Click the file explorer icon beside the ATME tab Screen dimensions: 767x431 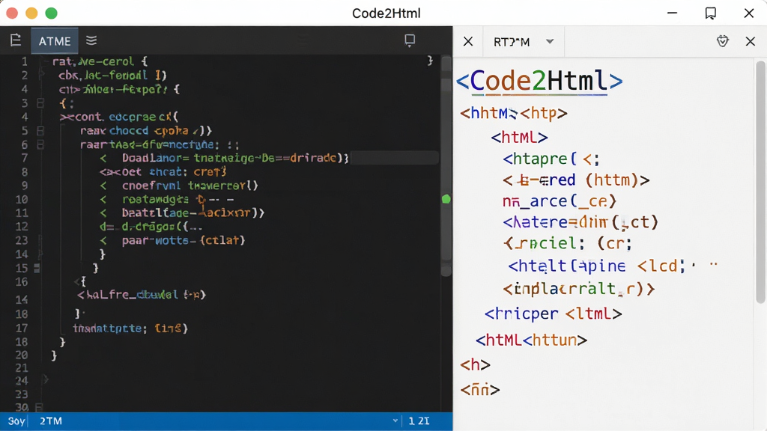tap(15, 40)
